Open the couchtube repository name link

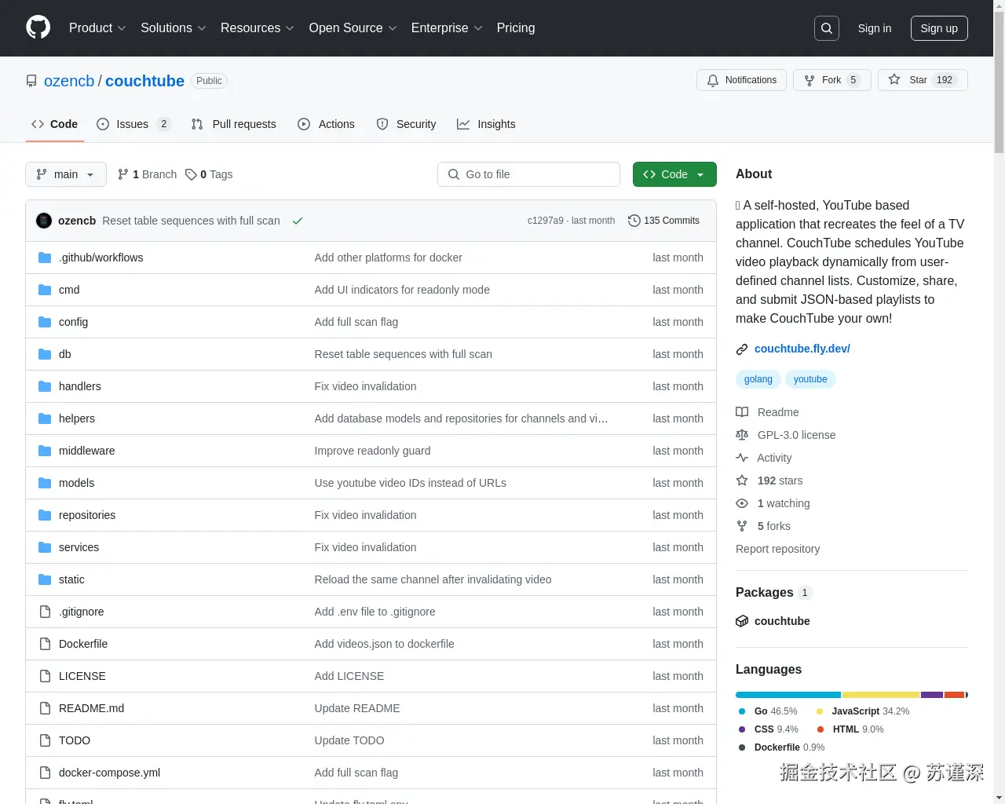click(x=144, y=81)
